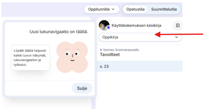The width and height of the screenshot is (207, 109).
Task: Expand the Oppikirja dropdown selector
Action: click(140, 37)
